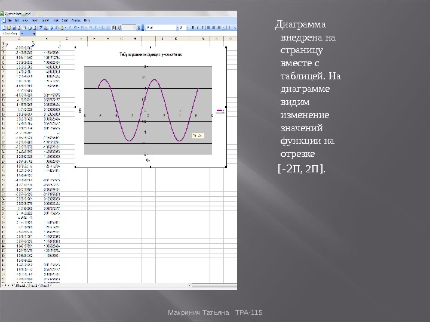Click the Excel document icon in menu bar
This screenshot has height=322, width=430.
4,20
